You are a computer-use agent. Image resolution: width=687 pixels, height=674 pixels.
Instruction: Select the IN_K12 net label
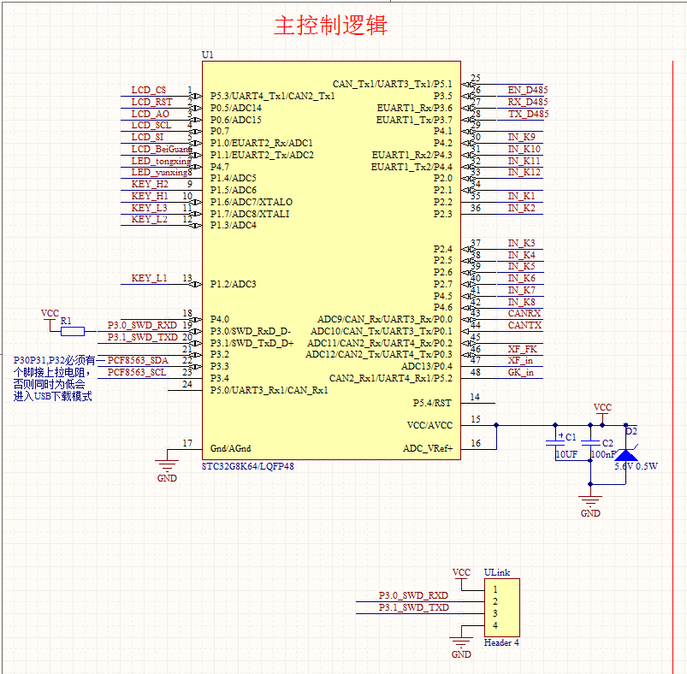pyautogui.click(x=524, y=172)
